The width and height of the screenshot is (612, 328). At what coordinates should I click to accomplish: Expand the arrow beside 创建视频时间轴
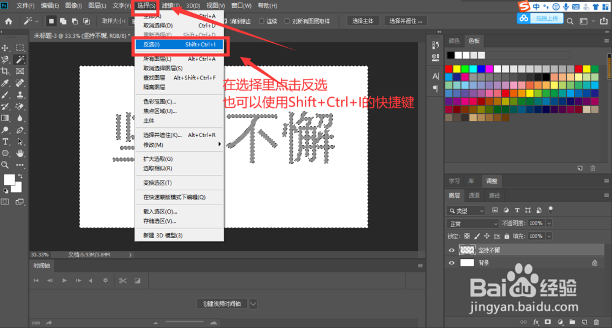pos(253,304)
